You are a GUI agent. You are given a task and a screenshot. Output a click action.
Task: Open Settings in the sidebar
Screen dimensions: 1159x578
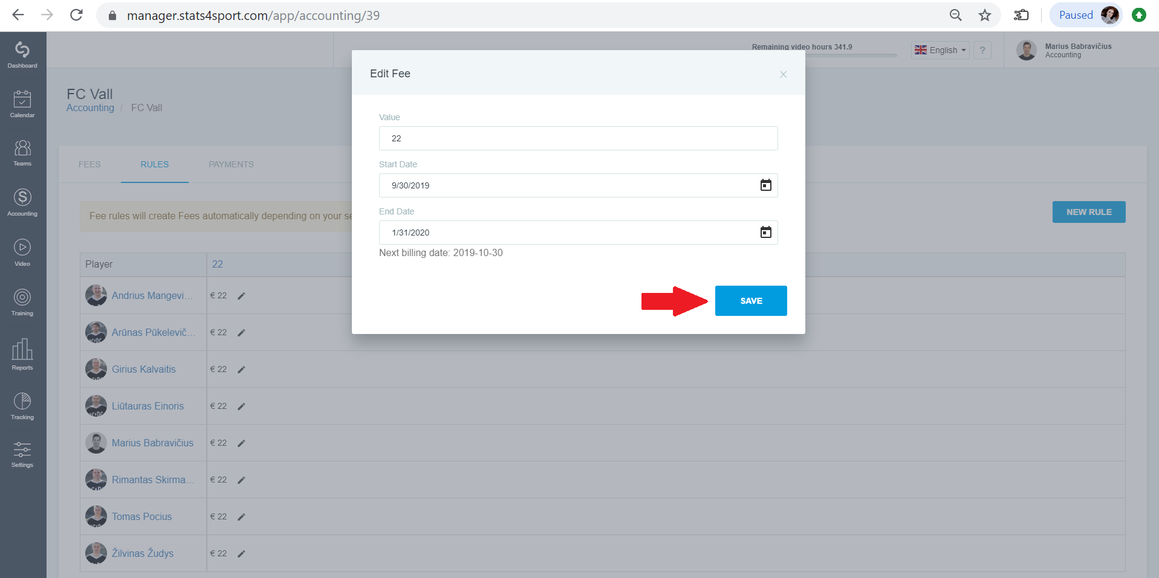pos(22,454)
